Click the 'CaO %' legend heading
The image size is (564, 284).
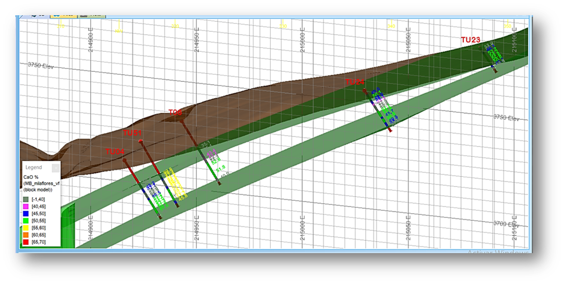point(31,177)
